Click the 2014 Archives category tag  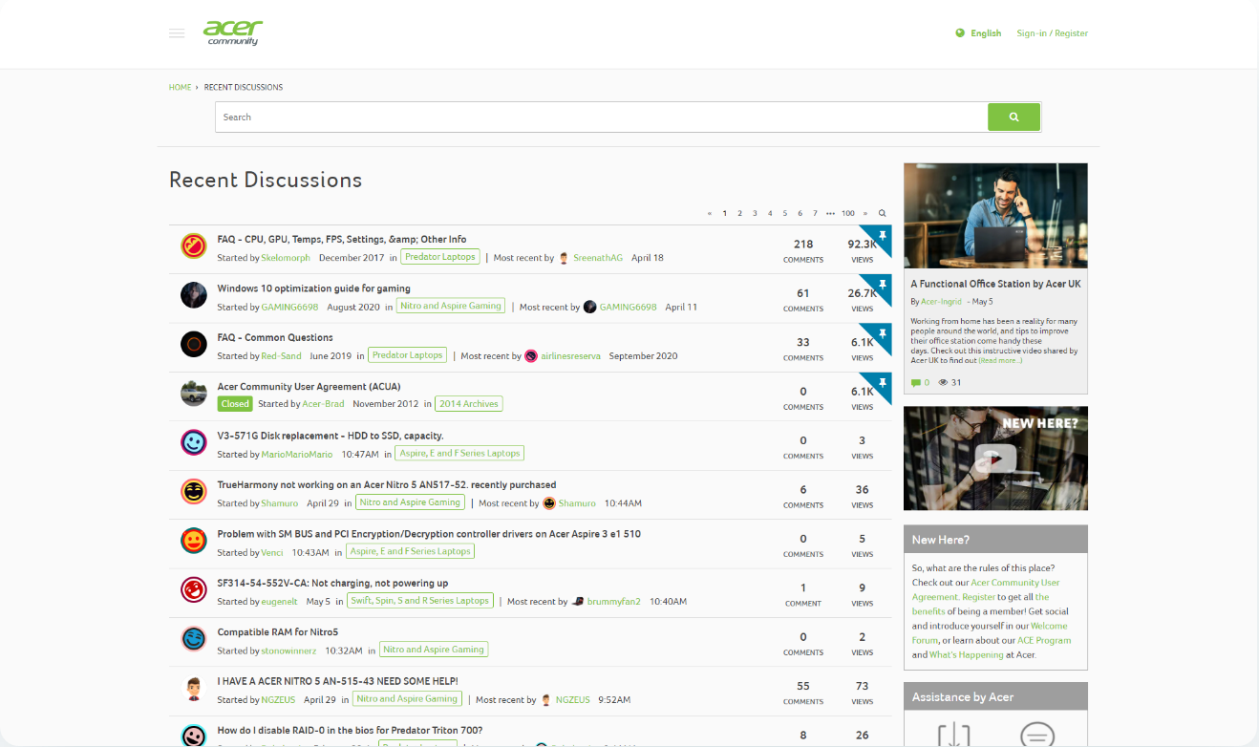tap(468, 404)
